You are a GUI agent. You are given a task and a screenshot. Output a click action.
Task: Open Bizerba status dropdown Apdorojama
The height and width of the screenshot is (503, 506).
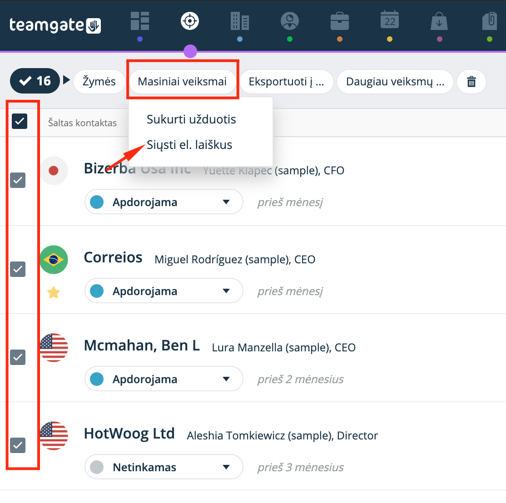(x=164, y=202)
